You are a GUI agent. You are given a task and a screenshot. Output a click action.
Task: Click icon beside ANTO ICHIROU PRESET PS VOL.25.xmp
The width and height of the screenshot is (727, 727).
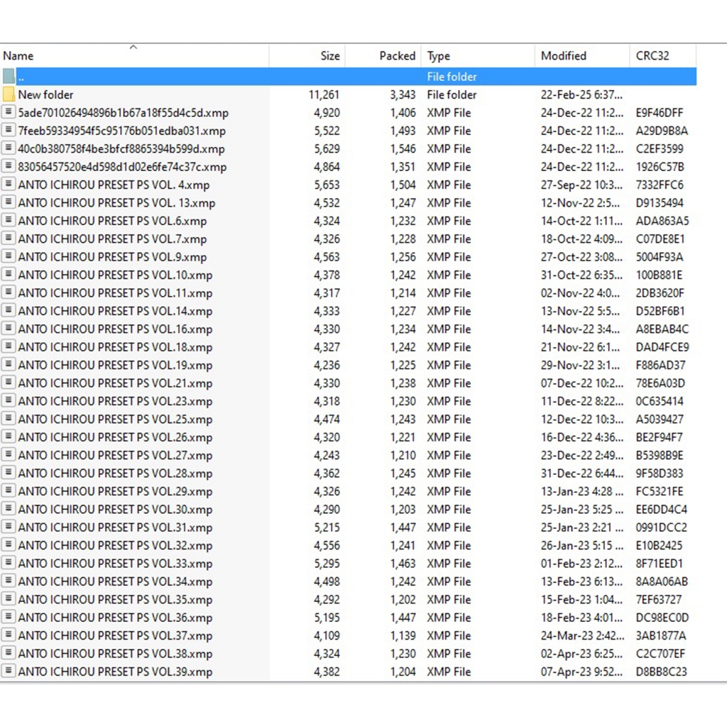[9, 419]
